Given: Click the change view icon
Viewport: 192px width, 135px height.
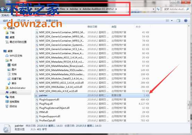Looking at the screenshot, I should pyautogui.click(x=167, y=21).
